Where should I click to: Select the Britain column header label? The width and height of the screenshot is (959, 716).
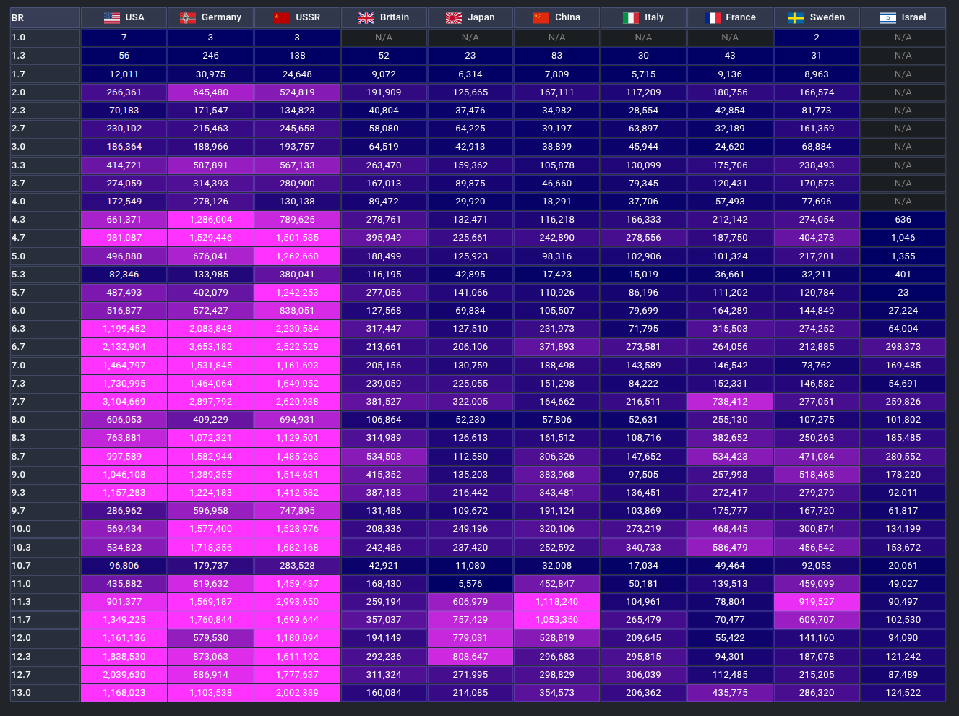[395, 17]
